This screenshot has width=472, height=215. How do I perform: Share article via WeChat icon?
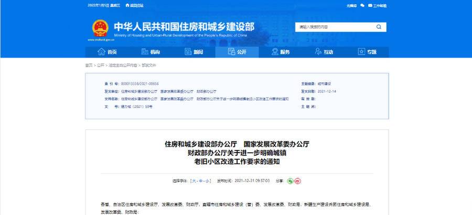[290, 180]
